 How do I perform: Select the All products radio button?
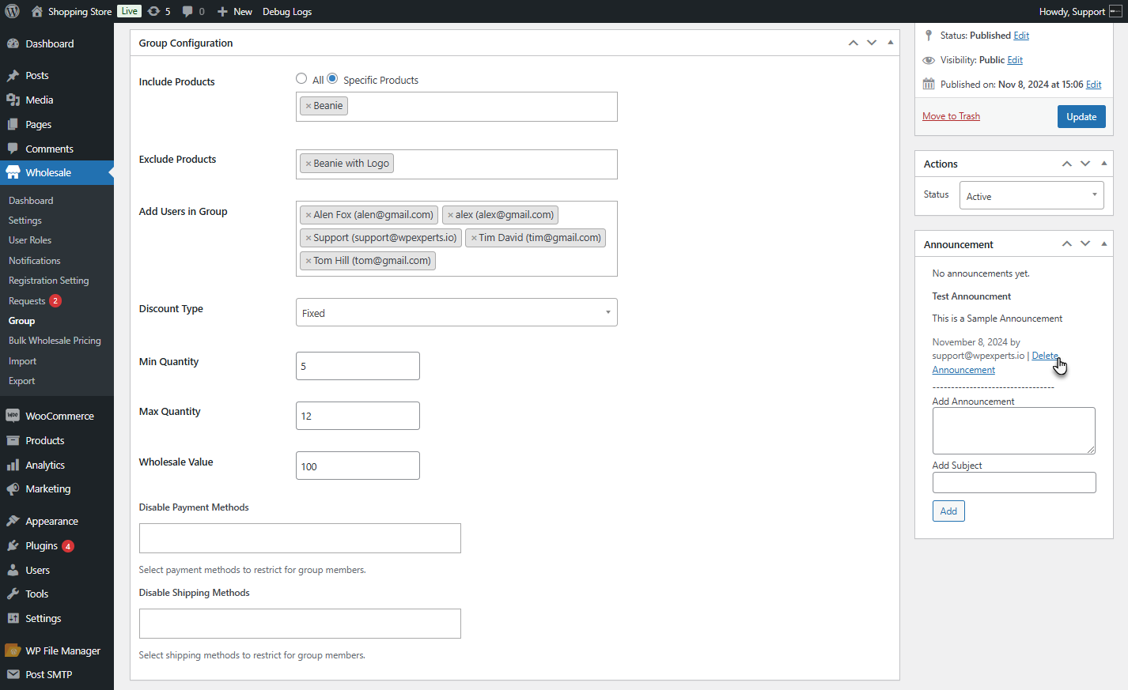(301, 79)
